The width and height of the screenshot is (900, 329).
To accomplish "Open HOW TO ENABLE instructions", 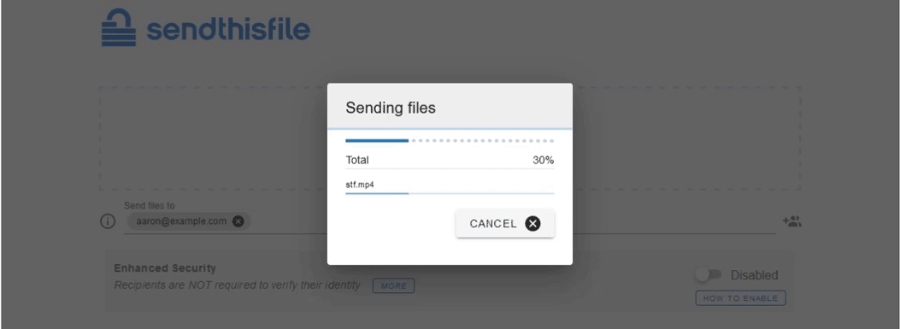I will pos(740,298).
